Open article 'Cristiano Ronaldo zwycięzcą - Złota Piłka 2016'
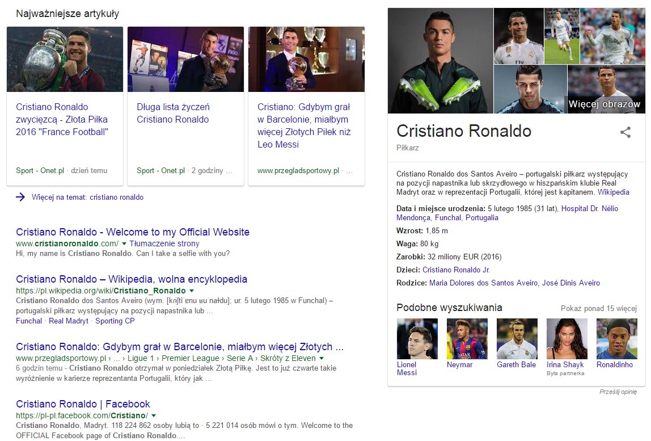Image resolution: width=651 pixels, height=441 pixels. (62, 119)
